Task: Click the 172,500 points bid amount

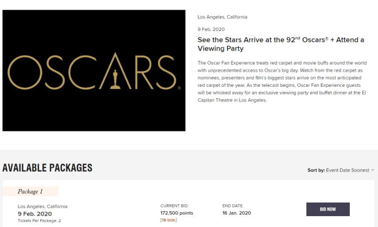Action: (177, 213)
